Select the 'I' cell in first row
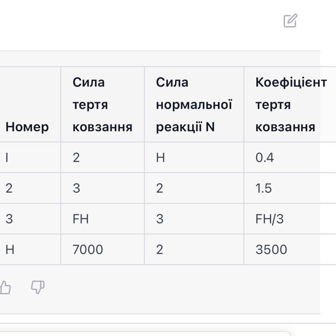 coord(30,157)
